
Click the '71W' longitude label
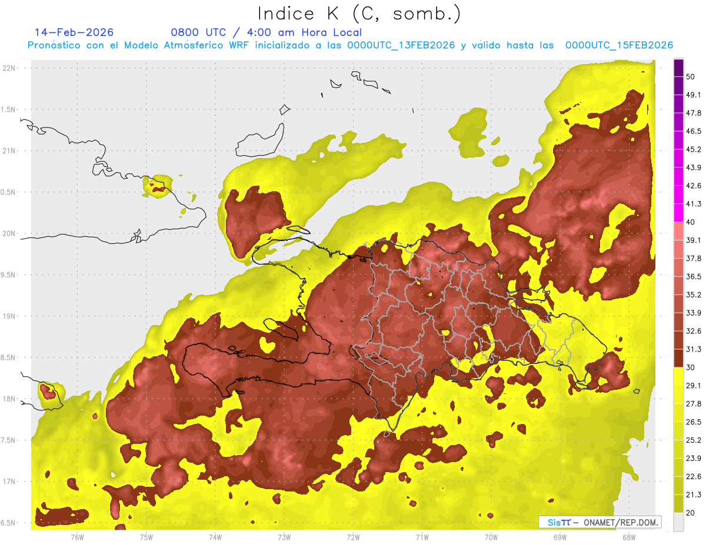tap(422, 537)
